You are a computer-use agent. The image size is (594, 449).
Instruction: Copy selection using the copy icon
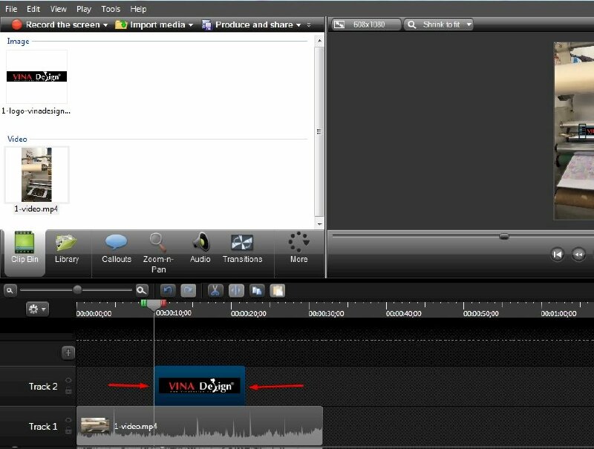[x=256, y=290]
